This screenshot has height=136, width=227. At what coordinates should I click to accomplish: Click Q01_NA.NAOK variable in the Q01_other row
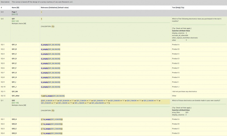tap(58, 96)
